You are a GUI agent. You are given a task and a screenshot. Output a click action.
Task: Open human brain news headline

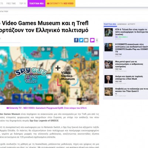coord(129,64)
